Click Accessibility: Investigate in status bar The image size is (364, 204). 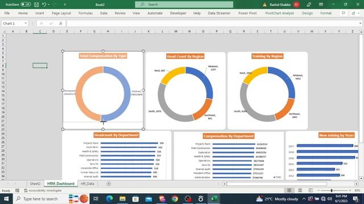point(43,190)
